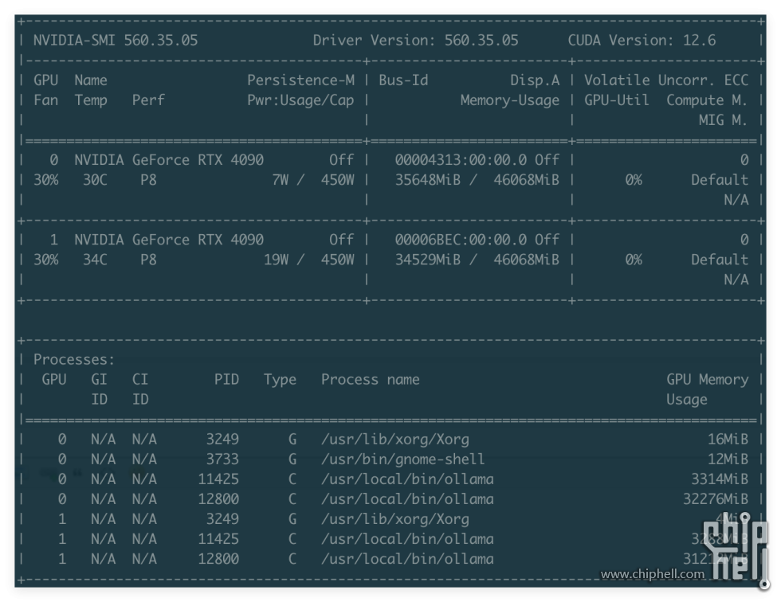
Task: Select bus ID 00006BEC:00:00.0
Action: pos(461,240)
